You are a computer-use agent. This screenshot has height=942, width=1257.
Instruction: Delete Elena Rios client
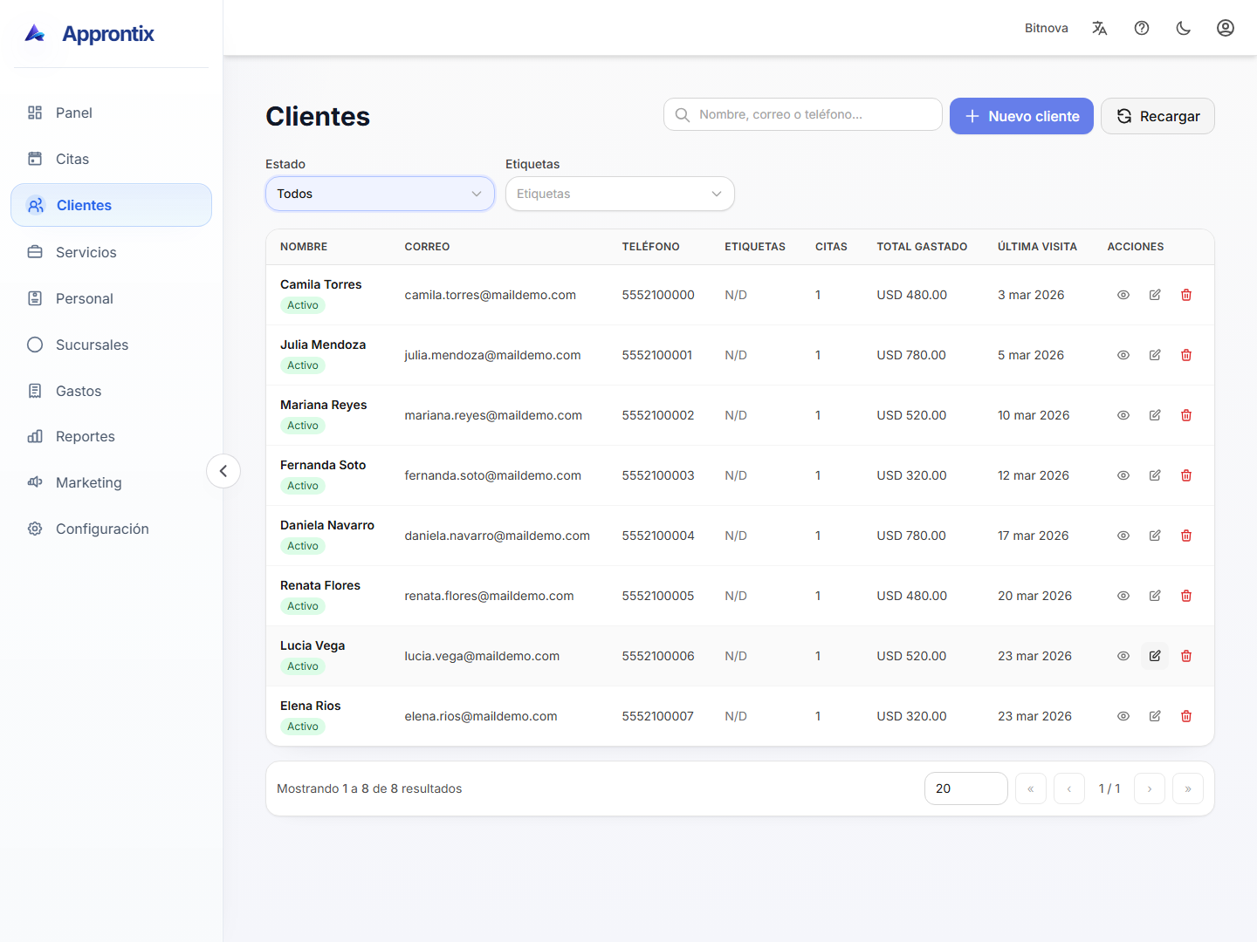[1186, 716]
